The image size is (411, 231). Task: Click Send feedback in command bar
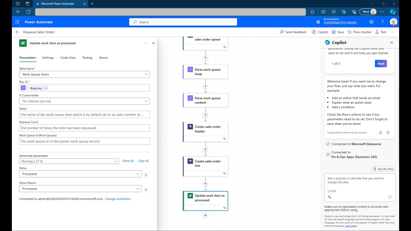pyautogui.click(x=293, y=32)
